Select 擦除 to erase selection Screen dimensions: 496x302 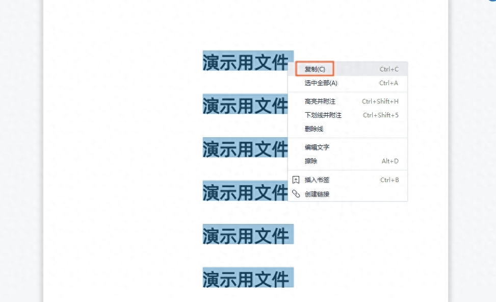pyautogui.click(x=311, y=161)
